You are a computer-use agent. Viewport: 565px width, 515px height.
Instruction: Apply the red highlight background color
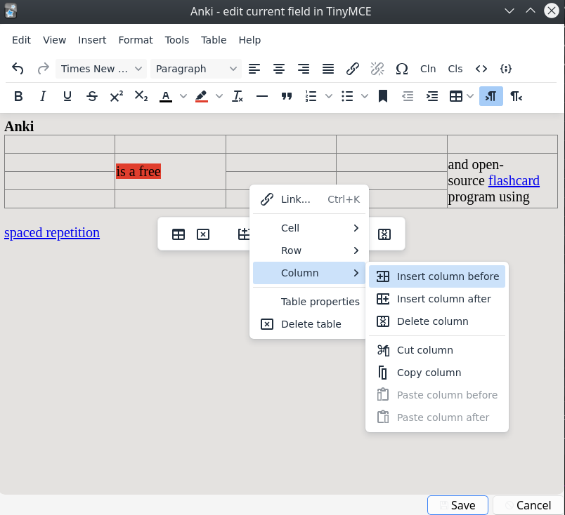tap(202, 96)
